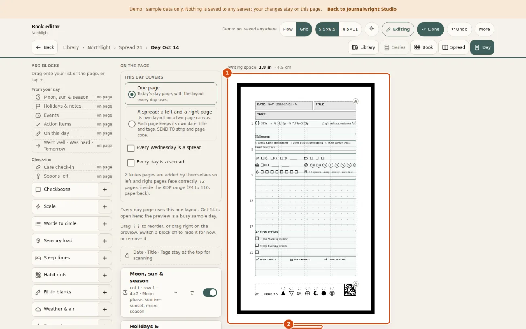Click the Holidays & block card heading

[x=144, y=326]
